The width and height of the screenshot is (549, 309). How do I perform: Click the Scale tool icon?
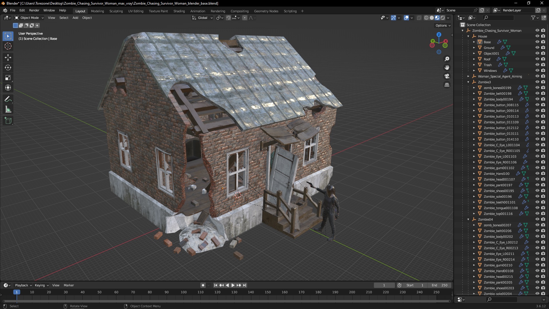(x=8, y=78)
